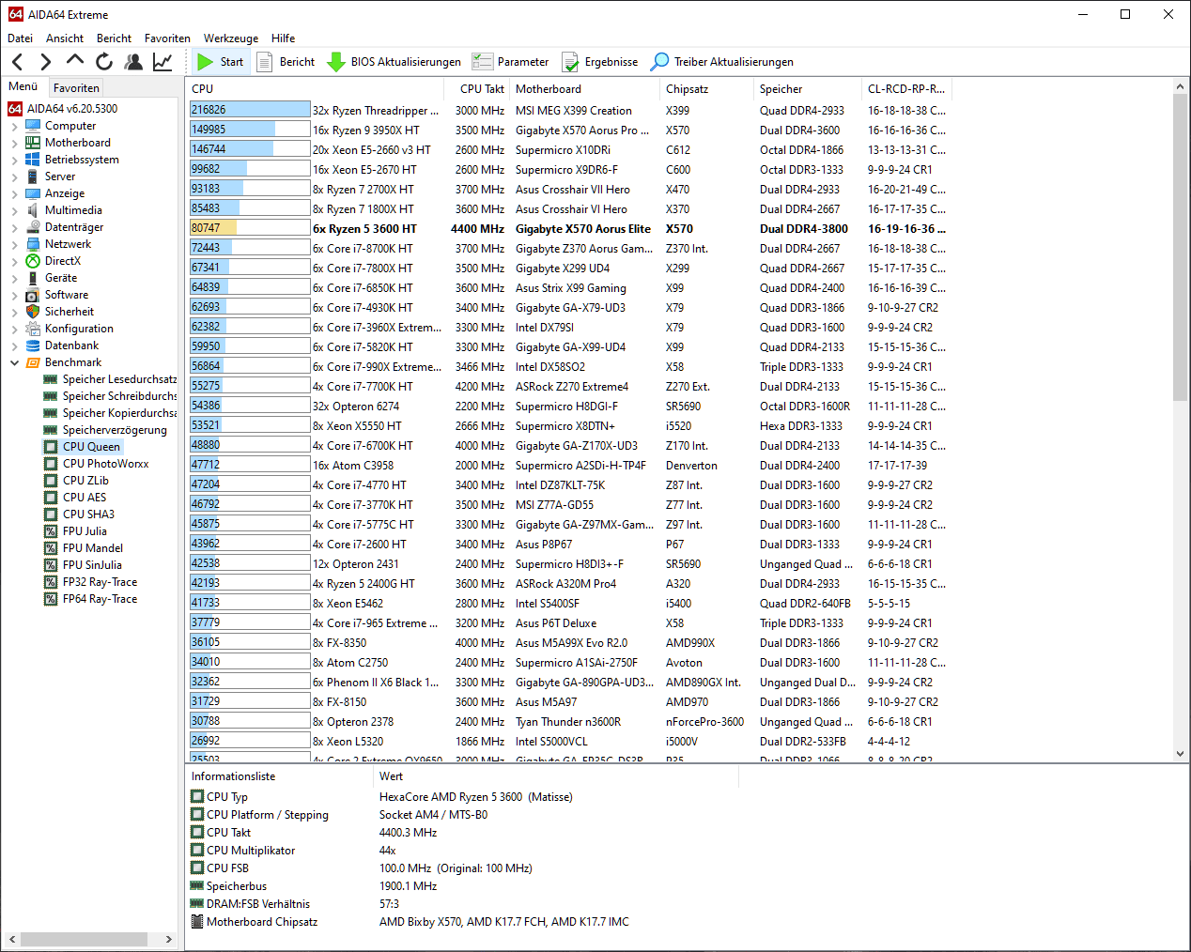Expand the Netzwerk tree node
Screen dimensions: 1191x952
pyautogui.click(x=14, y=244)
